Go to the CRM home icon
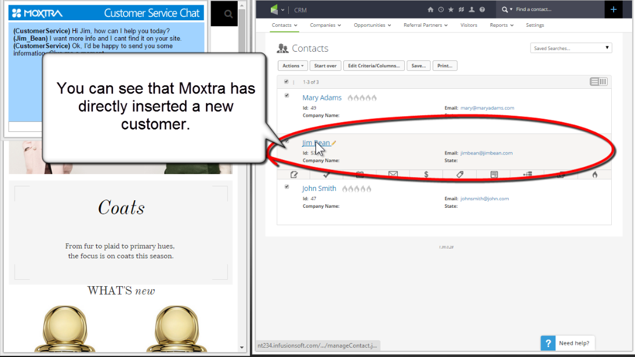The image size is (635, 357). click(430, 9)
